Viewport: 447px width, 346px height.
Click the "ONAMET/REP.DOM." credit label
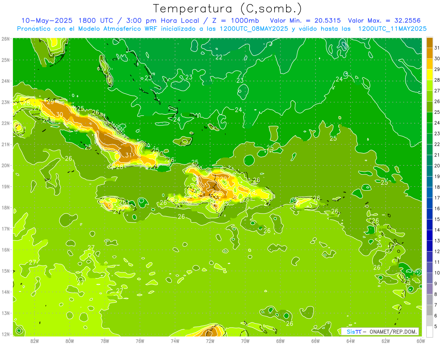pyautogui.click(x=393, y=331)
